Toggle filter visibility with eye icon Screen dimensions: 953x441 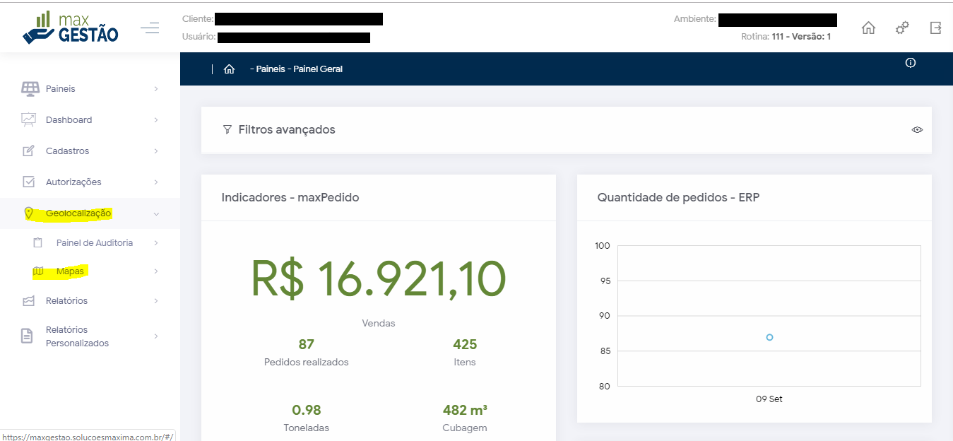917,130
